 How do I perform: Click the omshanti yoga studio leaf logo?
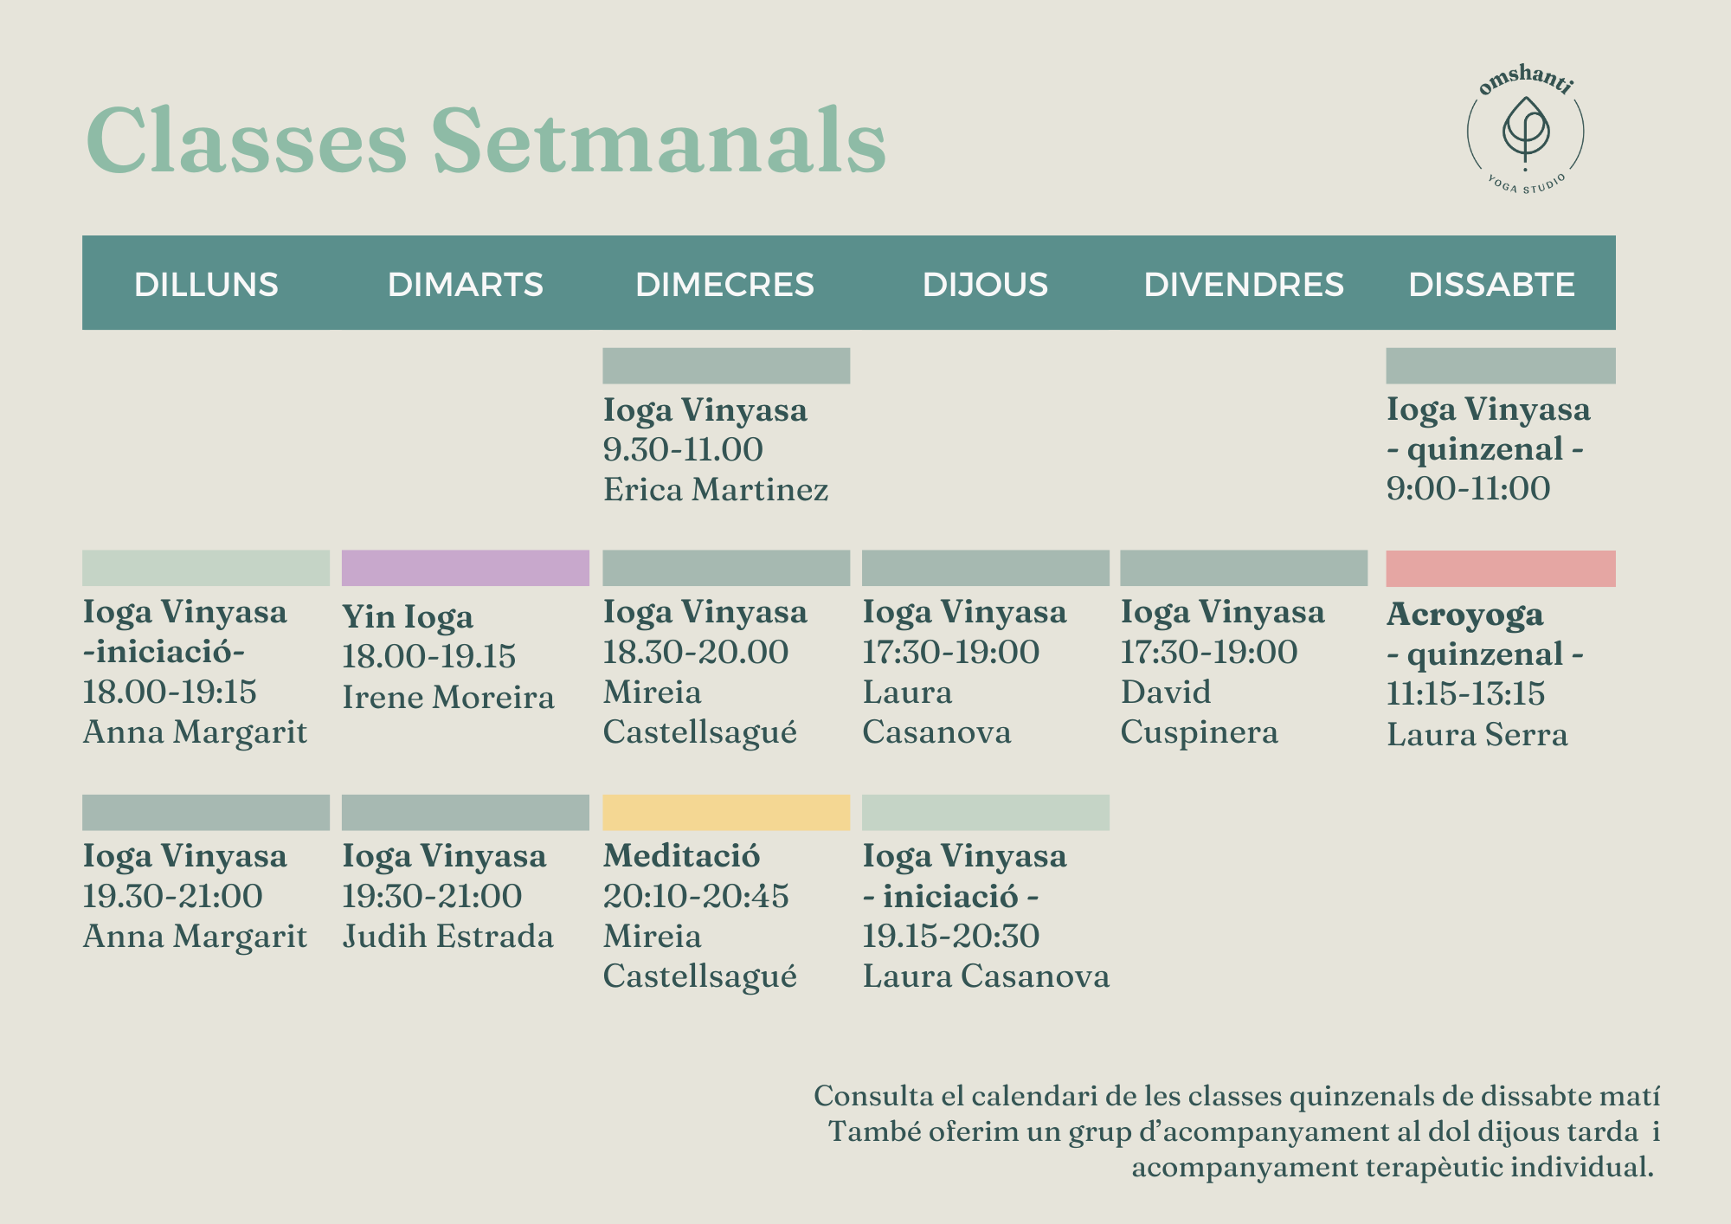(x=1525, y=132)
